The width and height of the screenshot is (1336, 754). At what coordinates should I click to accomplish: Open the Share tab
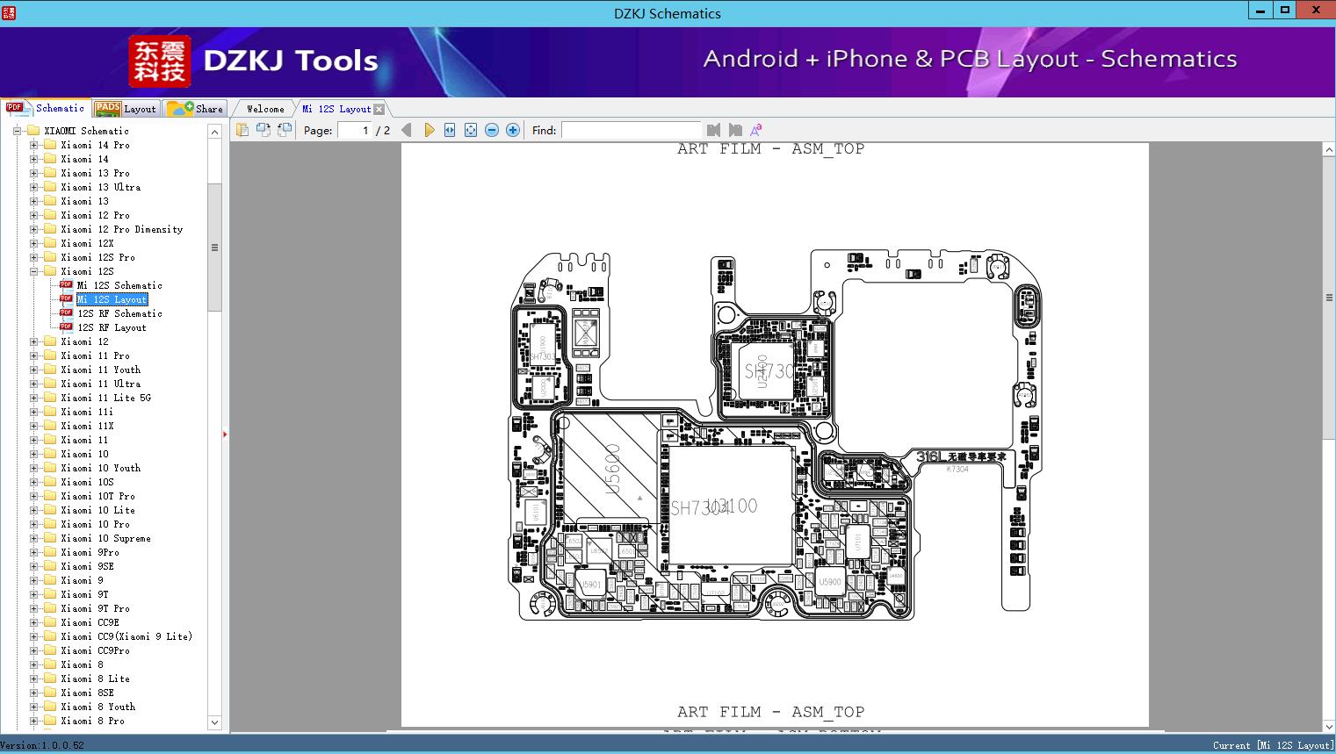tap(195, 109)
